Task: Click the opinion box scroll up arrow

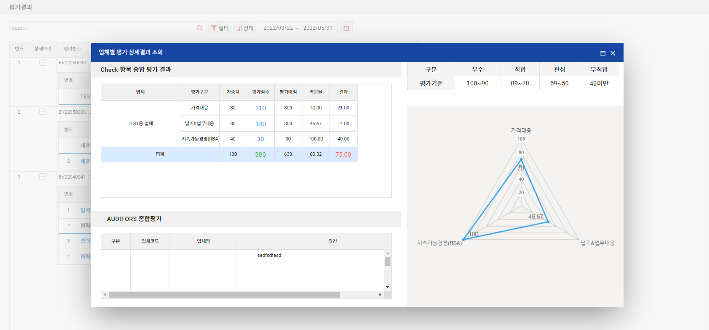Action: point(387,253)
